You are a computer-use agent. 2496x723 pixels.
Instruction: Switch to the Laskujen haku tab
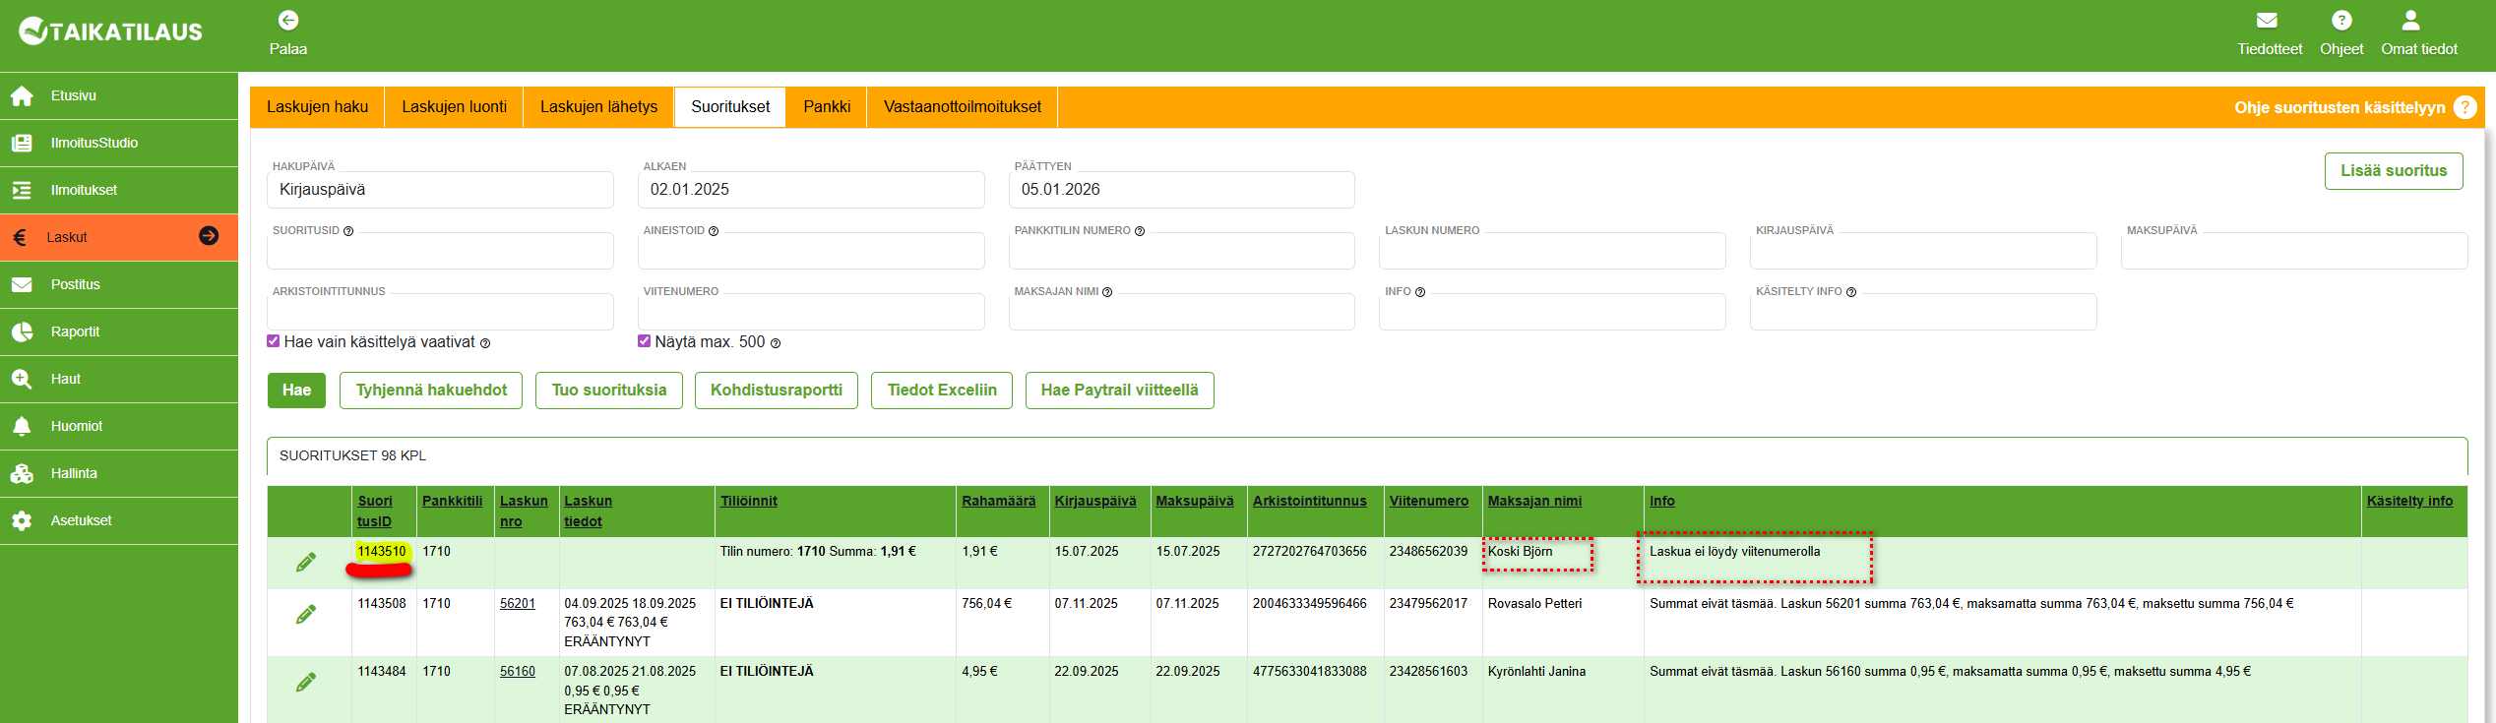pyautogui.click(x=317, y=107)
